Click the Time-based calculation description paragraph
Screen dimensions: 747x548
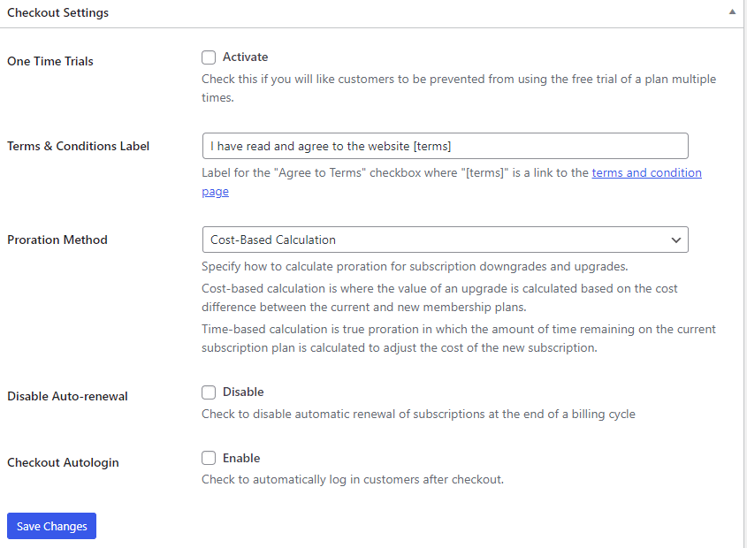click(x=458, y=339)
